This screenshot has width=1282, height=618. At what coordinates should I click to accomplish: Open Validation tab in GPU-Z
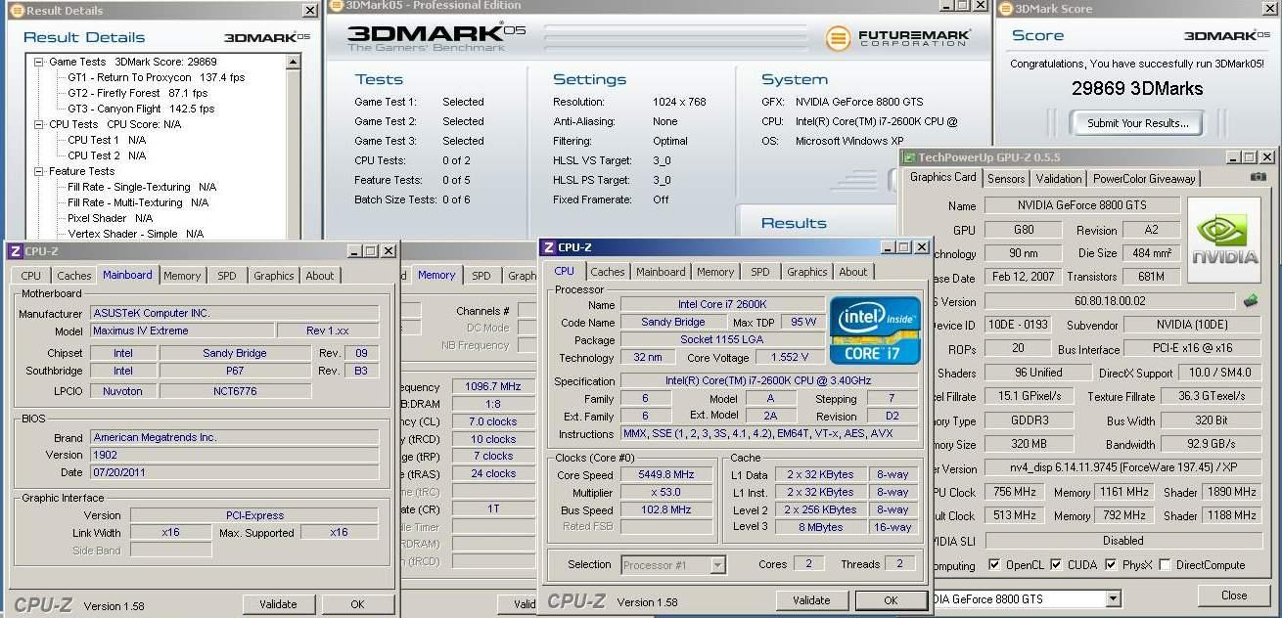(x=1059, y=179)
